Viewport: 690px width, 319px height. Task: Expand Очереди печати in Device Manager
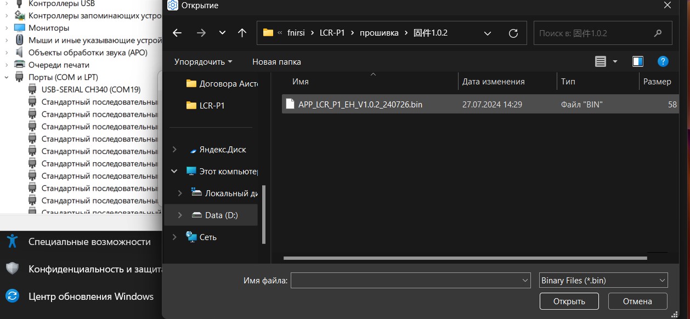point(6,65)
